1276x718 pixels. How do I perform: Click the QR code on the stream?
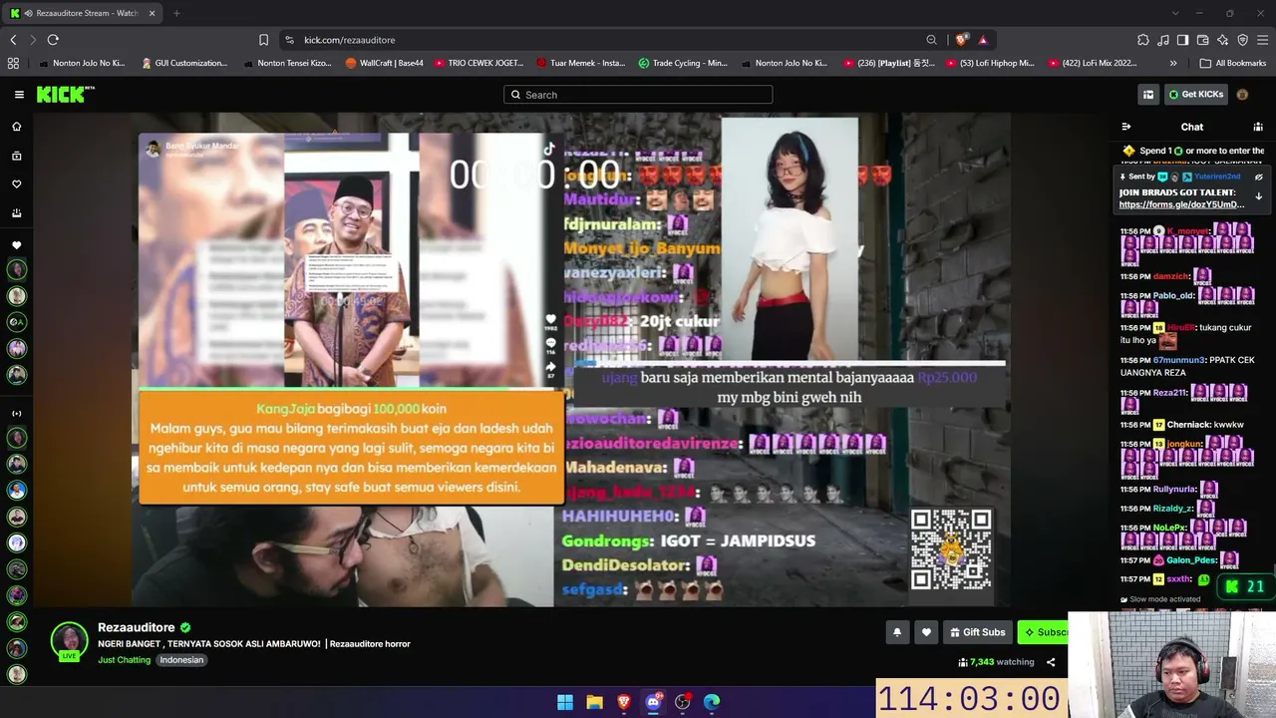pos(951,549)
